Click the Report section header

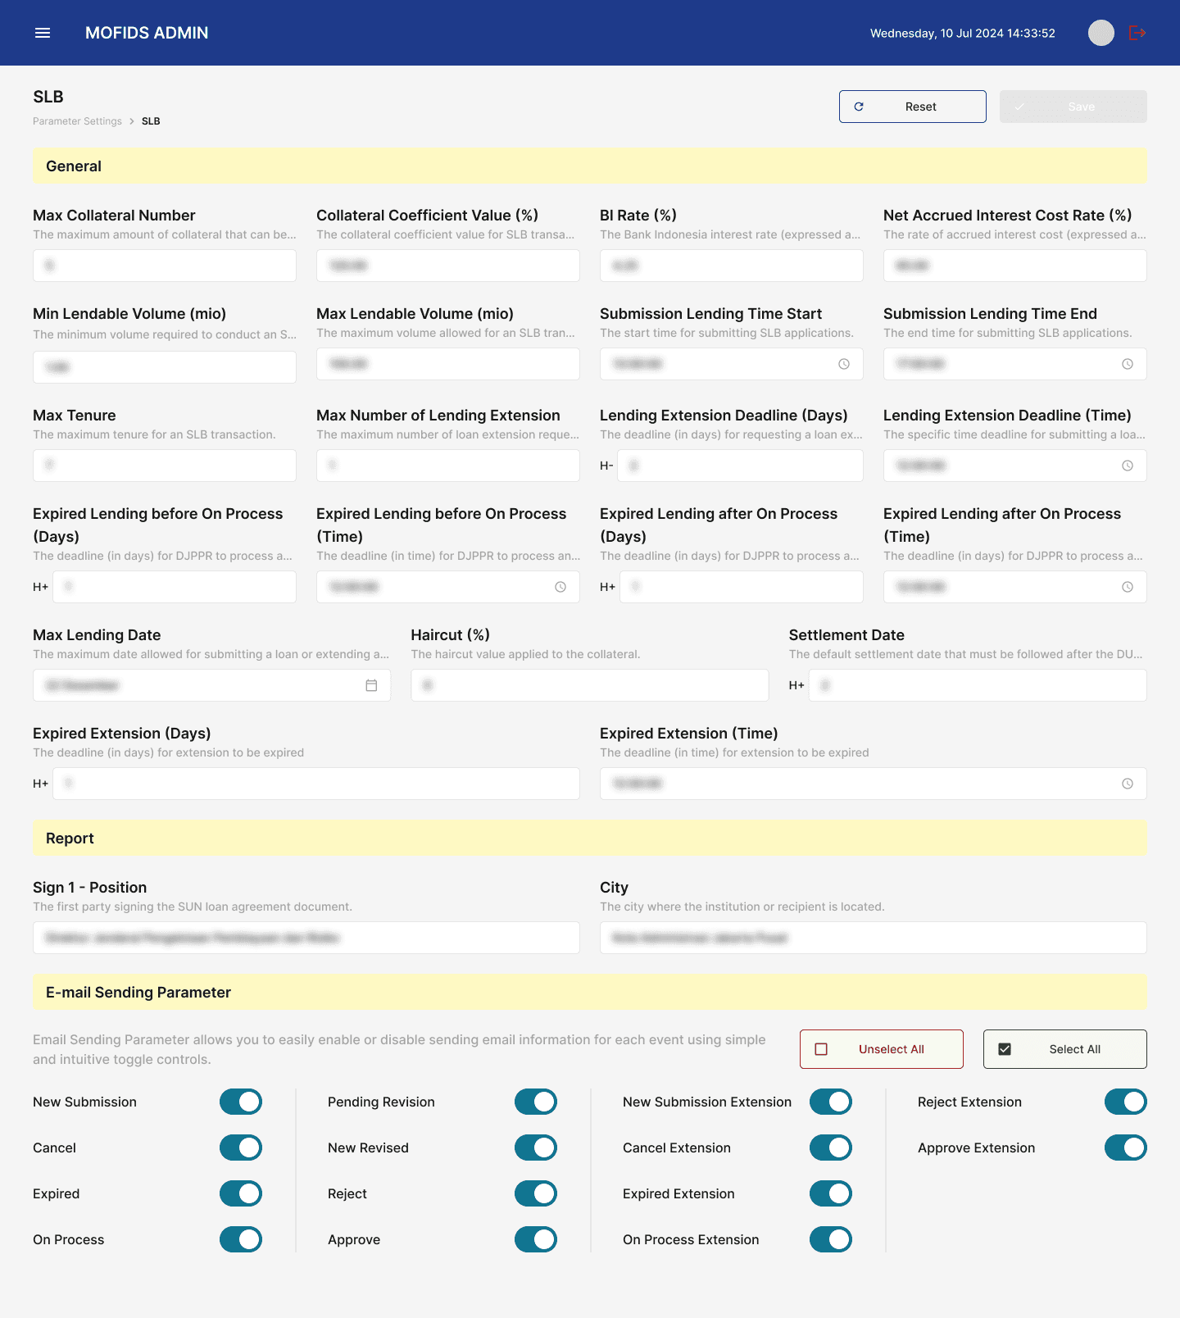tap(590, 838)
